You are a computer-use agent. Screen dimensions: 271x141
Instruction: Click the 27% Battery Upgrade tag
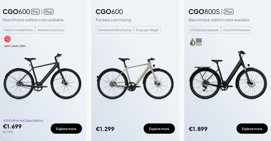(205, 30)
